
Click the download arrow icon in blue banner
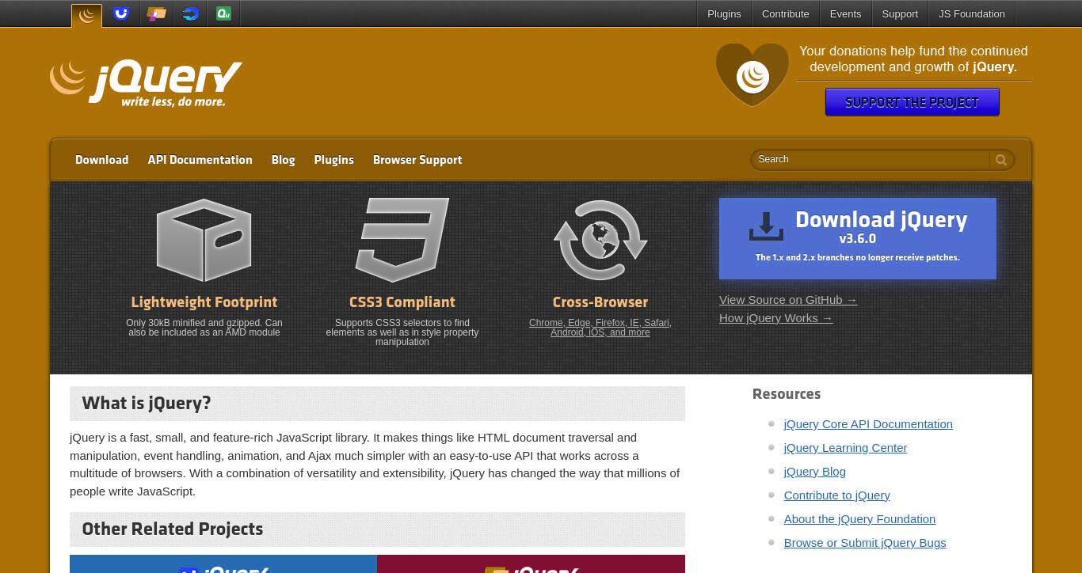point(766,226)
